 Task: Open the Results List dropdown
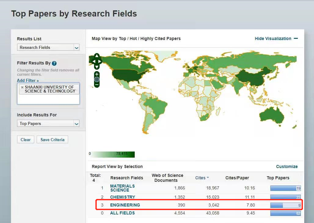click(x=48, y=47)
